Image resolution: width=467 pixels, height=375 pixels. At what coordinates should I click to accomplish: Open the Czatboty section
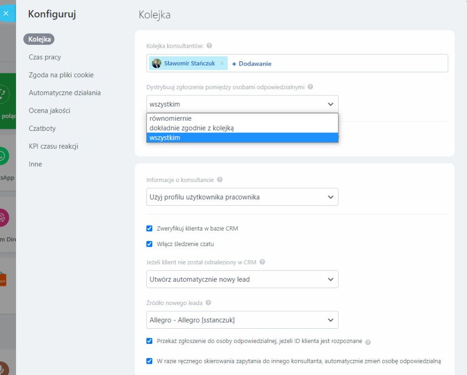pos(42,128)
